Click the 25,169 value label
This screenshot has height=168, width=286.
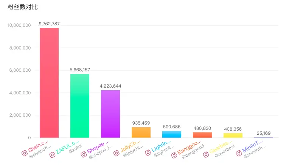pyautogui.click(x=264, y=133)
